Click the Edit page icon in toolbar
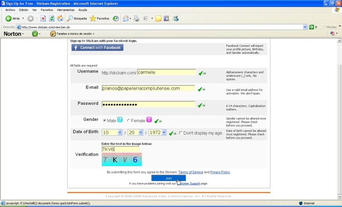The image size is (342, 207). click(x=146, y=19)
